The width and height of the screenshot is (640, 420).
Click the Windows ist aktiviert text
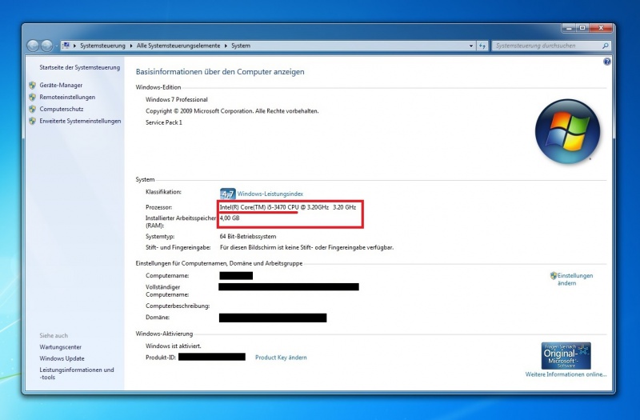[x=174, y=346]
